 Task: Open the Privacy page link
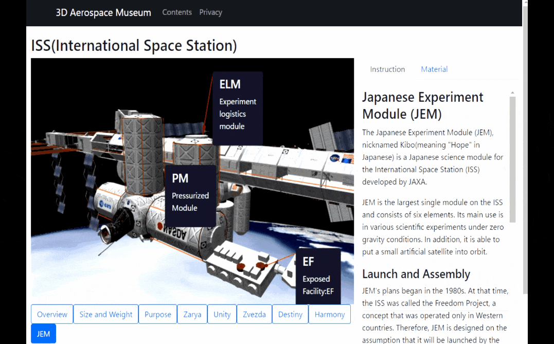click(210, 12)
